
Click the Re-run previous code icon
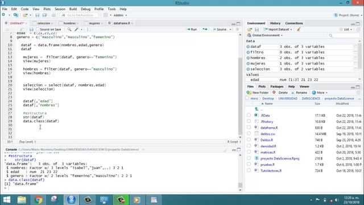tap(205, 30)
